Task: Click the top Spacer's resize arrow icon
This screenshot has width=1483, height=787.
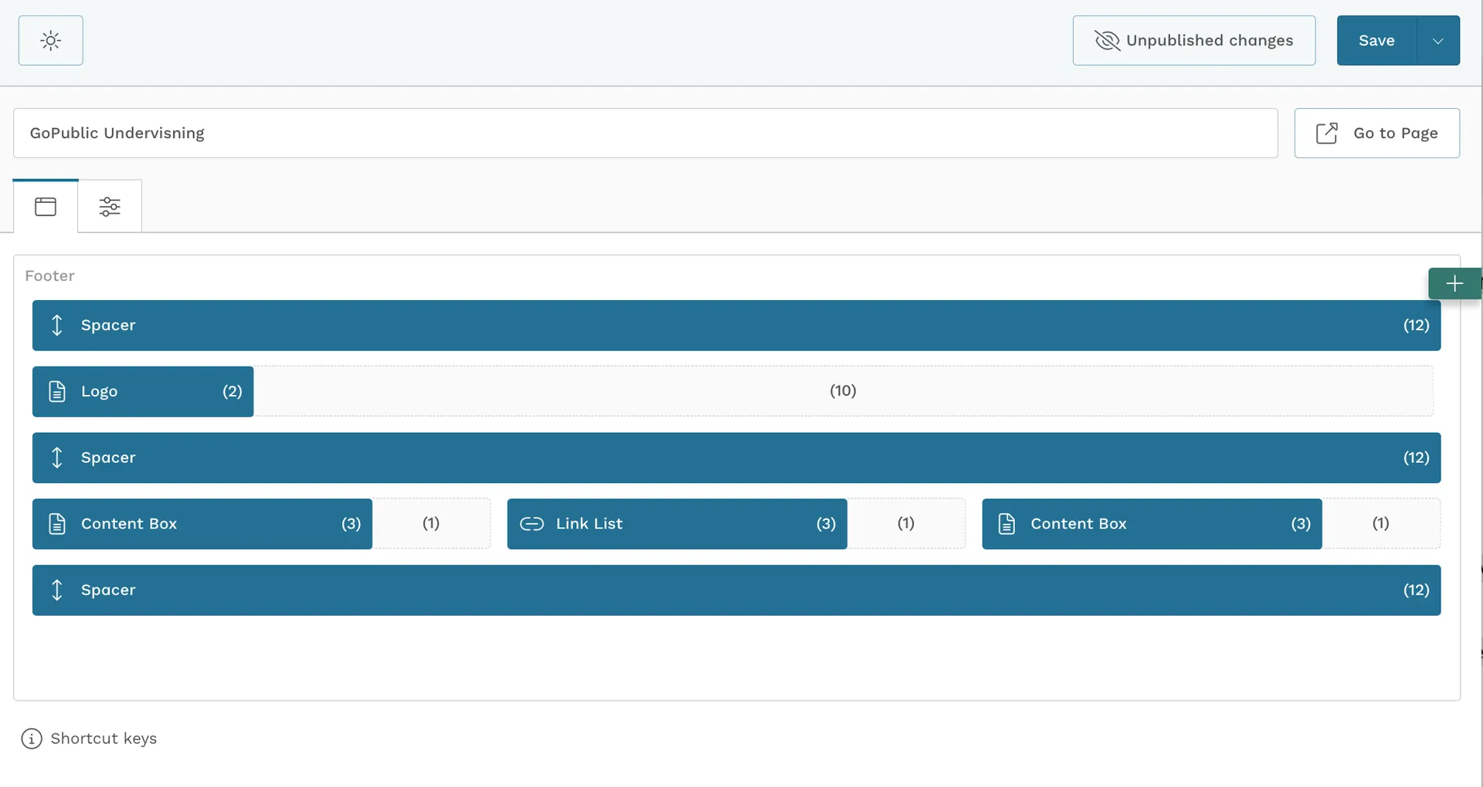Action: (57, 326)
